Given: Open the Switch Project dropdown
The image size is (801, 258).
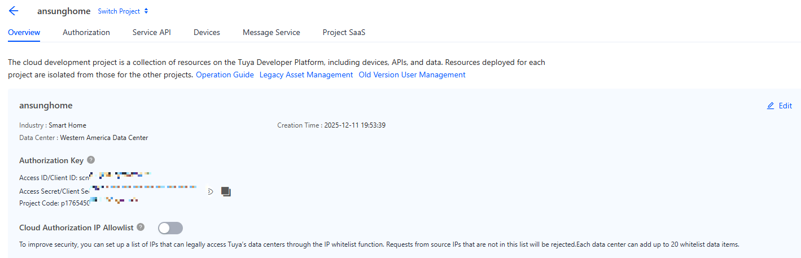Looking at the screenshot, I should coord(123,11).
